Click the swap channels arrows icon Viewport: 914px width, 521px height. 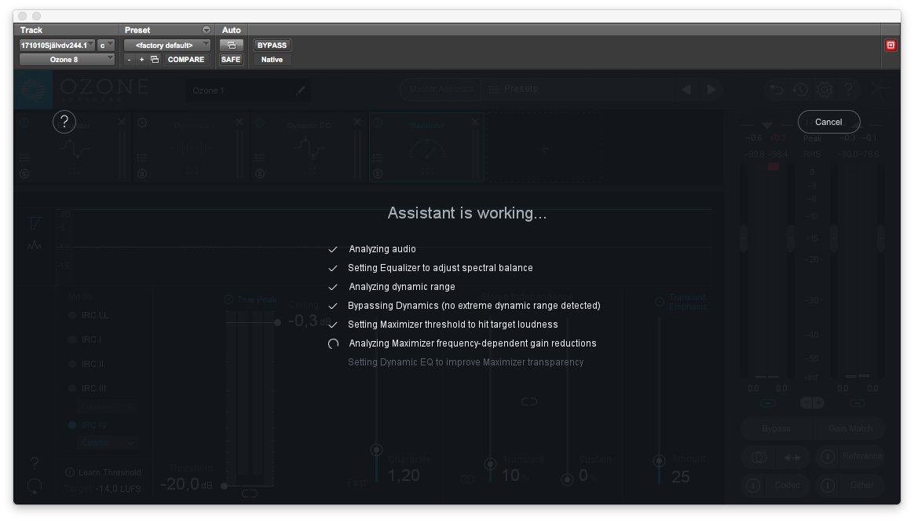[792, 457]
